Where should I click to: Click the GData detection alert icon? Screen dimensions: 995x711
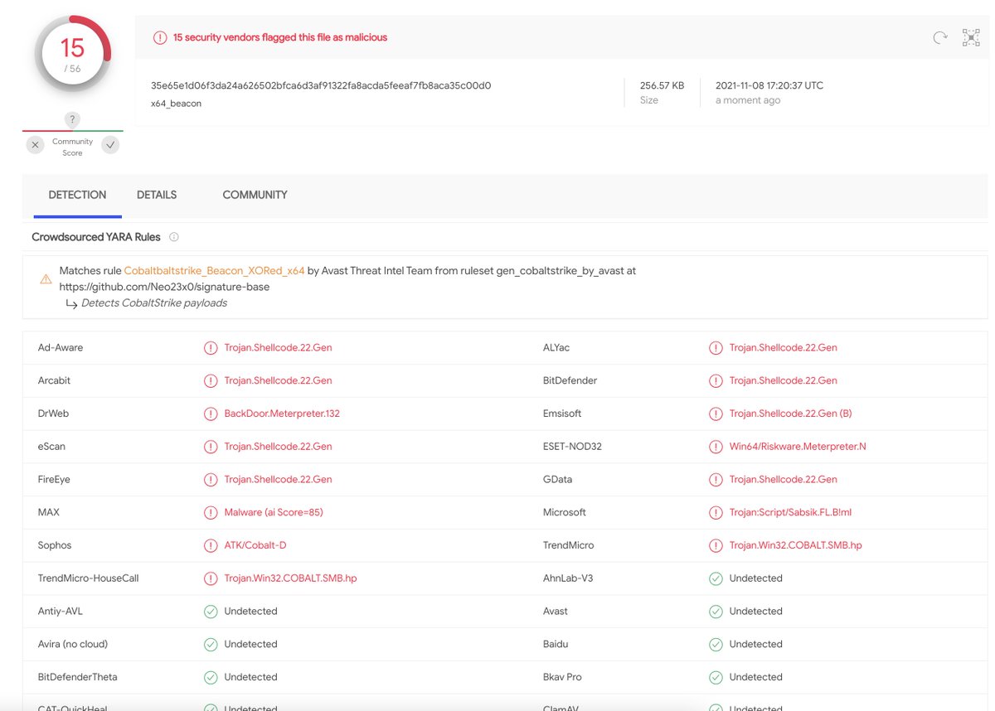point(716,479)
